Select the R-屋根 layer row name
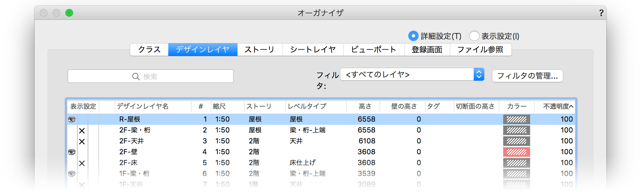Image resolution: width=641 pixels, height=192 pixels. (x=130, y=119)
